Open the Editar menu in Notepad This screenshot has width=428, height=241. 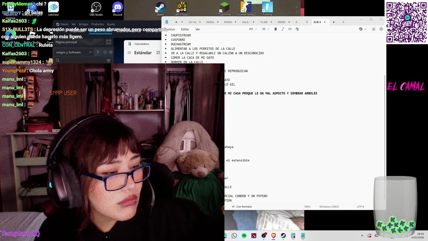click(185, 29)
